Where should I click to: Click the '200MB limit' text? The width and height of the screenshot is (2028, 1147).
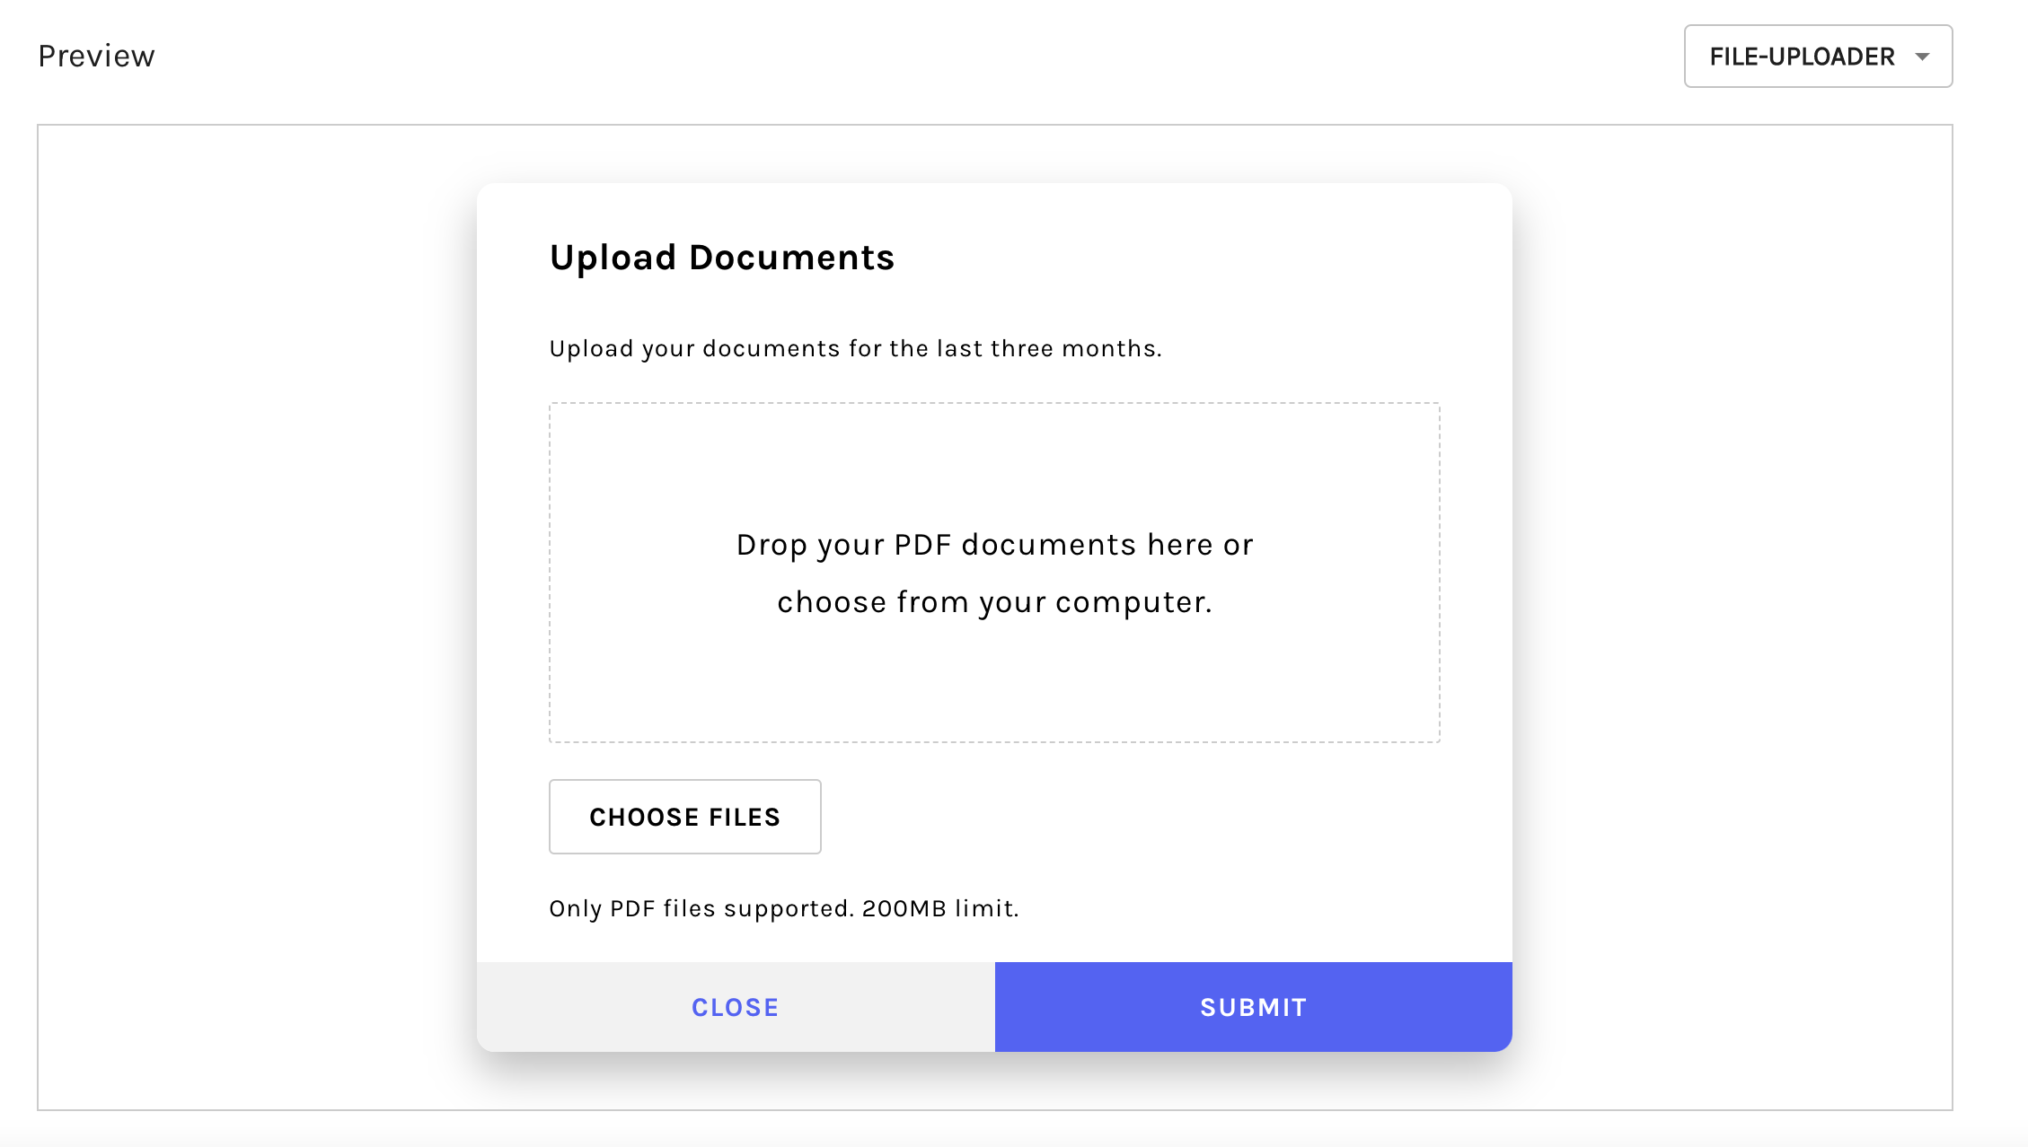(940, 909)
